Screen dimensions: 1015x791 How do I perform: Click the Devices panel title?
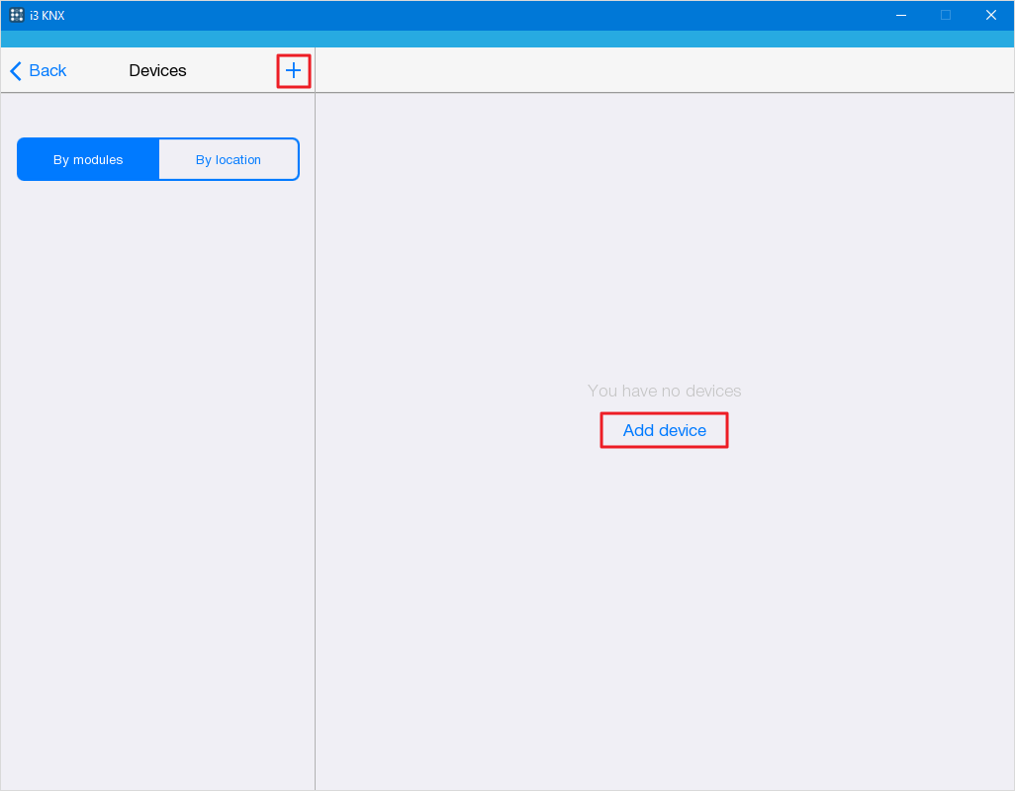tap(157, 71)
